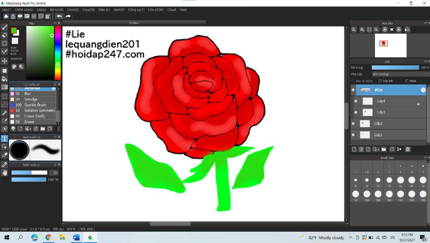
Task: Hide layer Lớp2
Action: pos(353,124)
